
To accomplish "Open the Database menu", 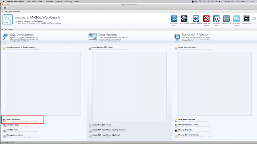I will coord(49,2).
